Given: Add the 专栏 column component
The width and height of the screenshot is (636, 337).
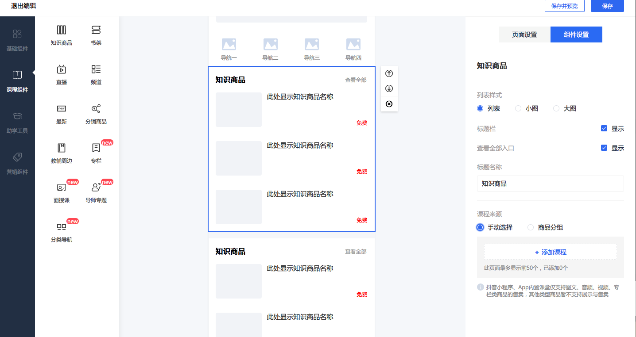Looking at the screenshot, I should [96, 153].
